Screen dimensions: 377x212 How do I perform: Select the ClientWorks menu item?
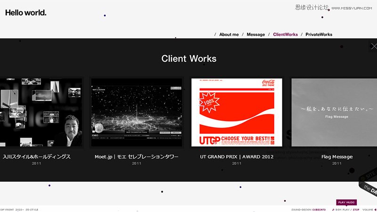285,34
